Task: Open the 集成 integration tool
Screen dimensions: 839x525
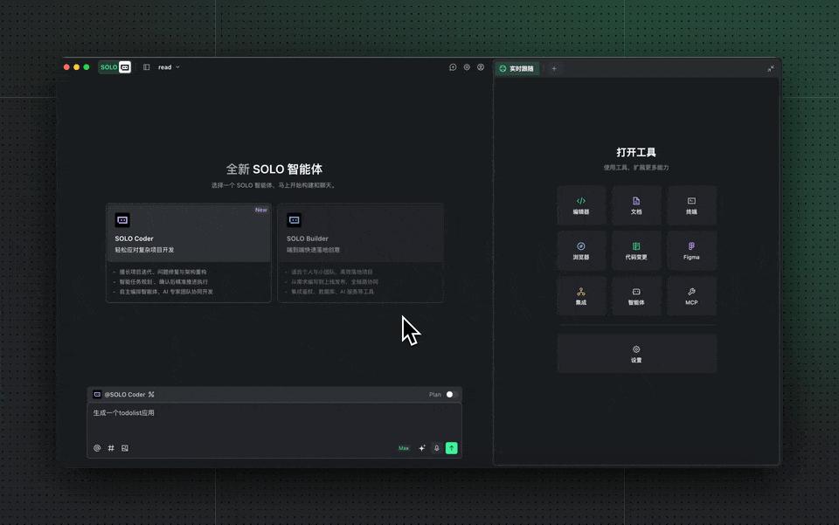Action: coord(581,296)
